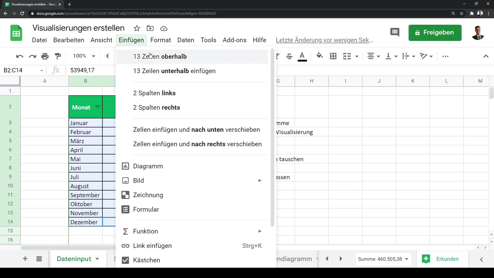Viewport: 494px width, 278px height.
Task: Insert a Zeichnung drawing
Action: pyautogui.click(x=192, y=195)
